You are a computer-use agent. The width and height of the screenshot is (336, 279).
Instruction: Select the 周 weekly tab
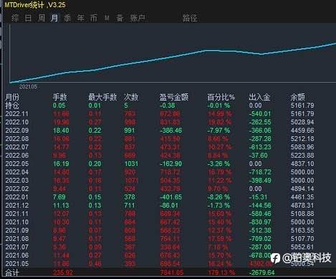(x=42, y=18)
